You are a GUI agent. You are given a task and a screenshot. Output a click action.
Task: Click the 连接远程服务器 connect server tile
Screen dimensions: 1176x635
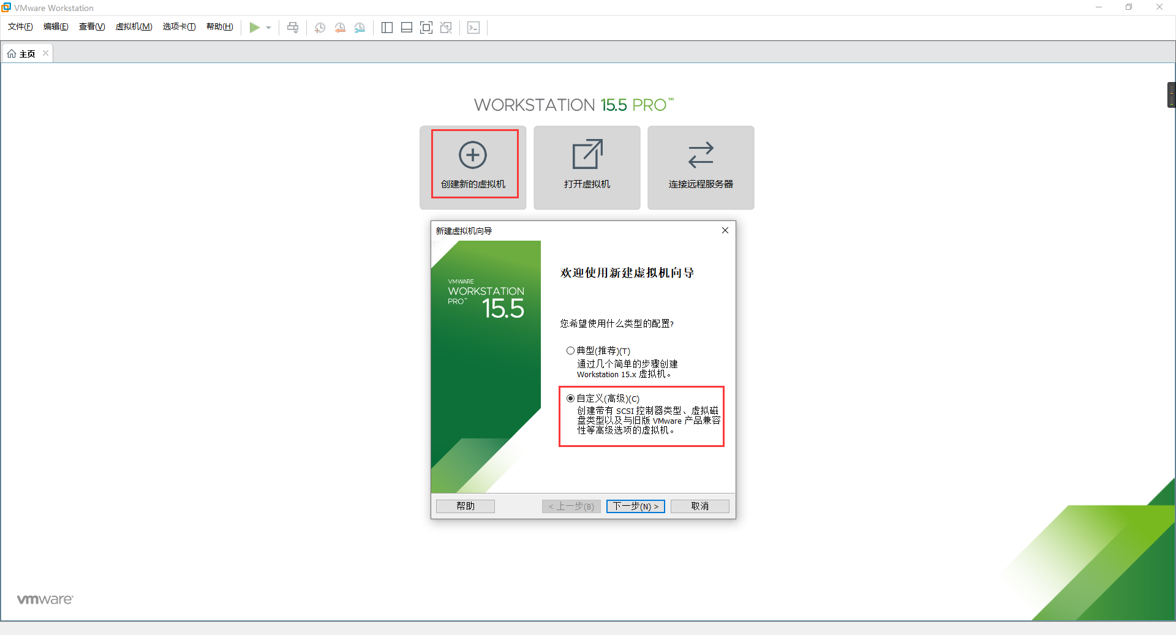(x=701, y=168)
